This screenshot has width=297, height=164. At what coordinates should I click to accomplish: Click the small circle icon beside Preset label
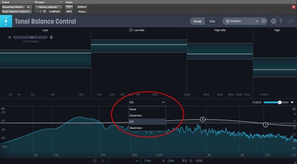coord(61,2)
